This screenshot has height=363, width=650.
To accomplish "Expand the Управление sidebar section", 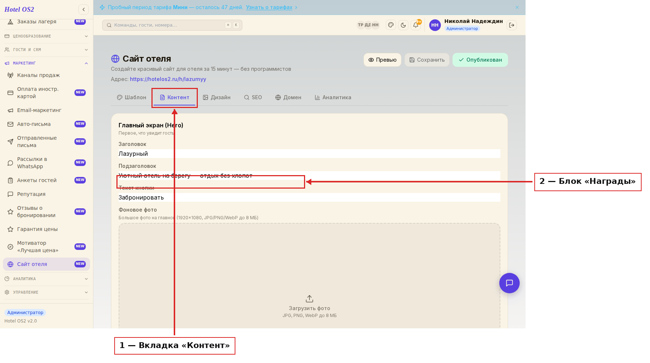I will pyautogui.click(x=46, y=292).
